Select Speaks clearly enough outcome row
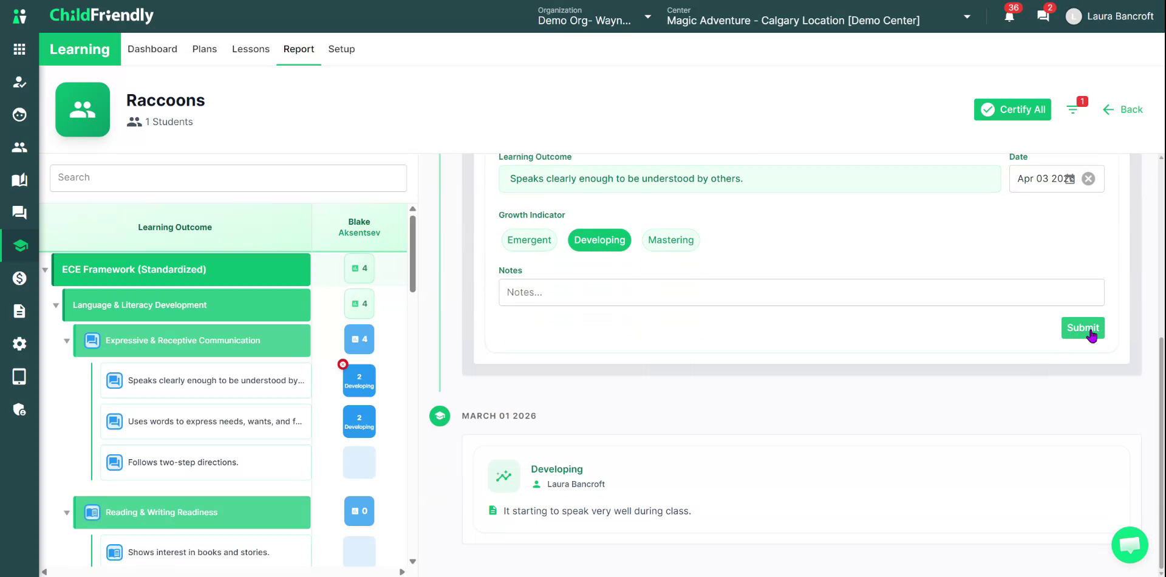Screen dimensions: 1166x577 pyautogui.click(x=206, y=381)
